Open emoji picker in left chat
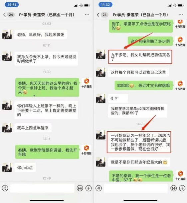The height and width of the screenshot is (203, 187). (x=80, y=188)
